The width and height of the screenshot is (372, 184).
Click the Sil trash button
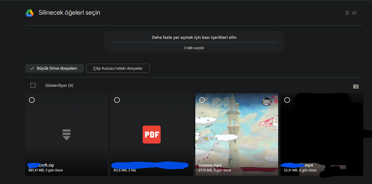pos(351,13)
